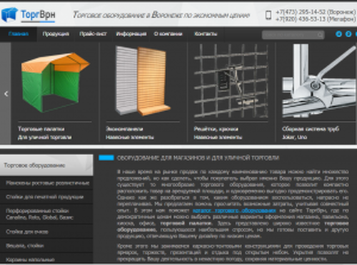Click the phone icon in header
Image resolution: width=357 pixels, height=265 pixels.
pos(268,15)
